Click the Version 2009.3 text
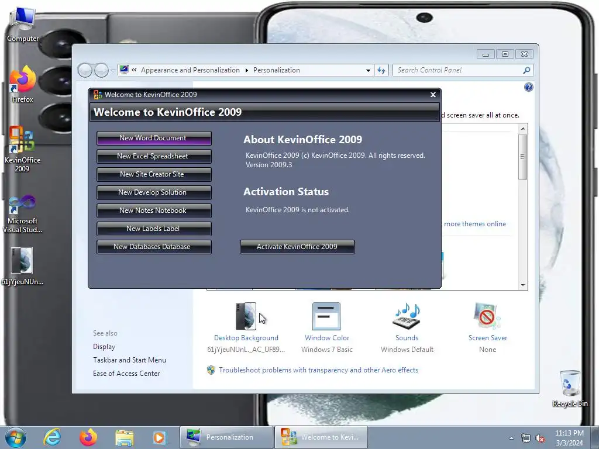The image size is (599, 449). coord(268,165)
